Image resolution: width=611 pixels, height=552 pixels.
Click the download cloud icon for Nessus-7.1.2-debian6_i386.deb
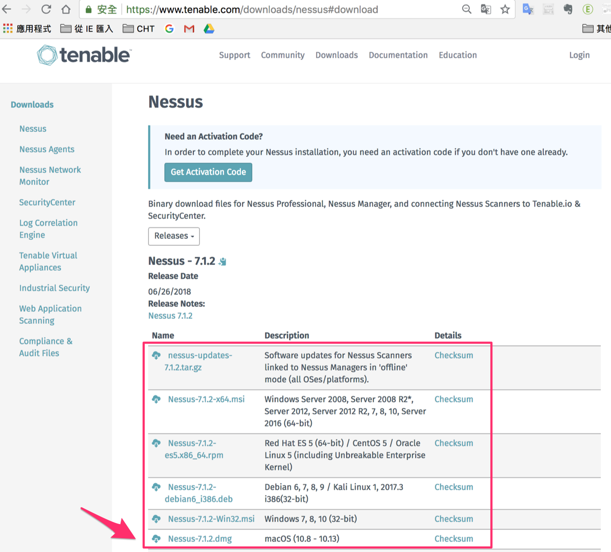(x=156, y=487)
